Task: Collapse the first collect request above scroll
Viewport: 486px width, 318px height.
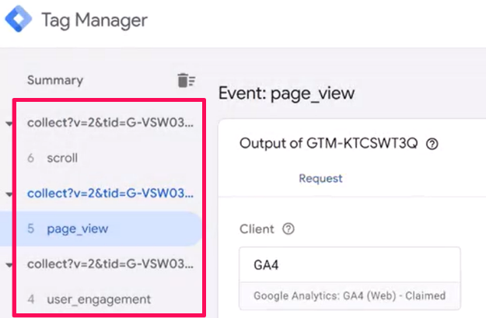Action: [9, 124]
